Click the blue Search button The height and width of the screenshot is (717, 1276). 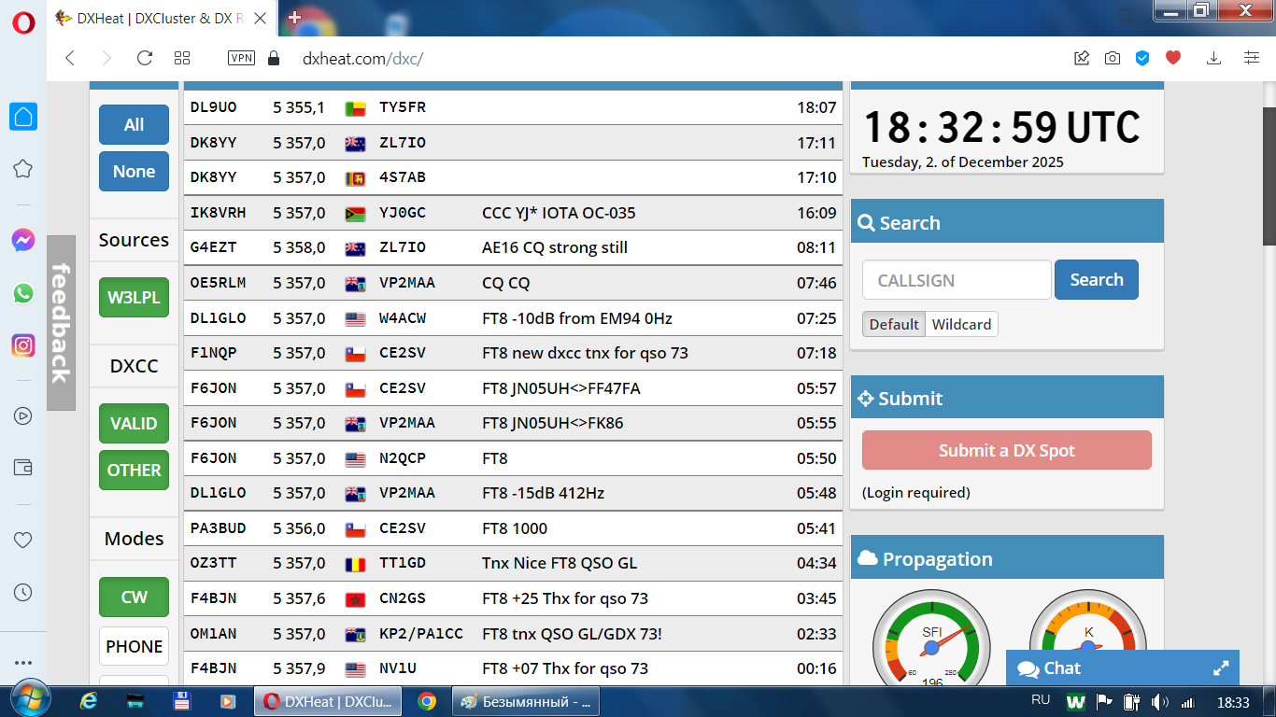pos(1096,280)
